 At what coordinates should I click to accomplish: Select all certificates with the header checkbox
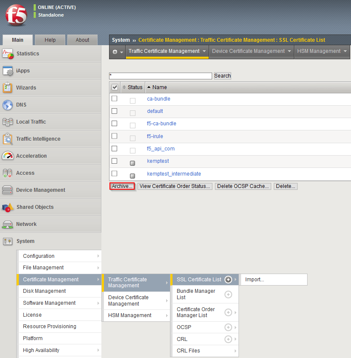click(114, 87)
